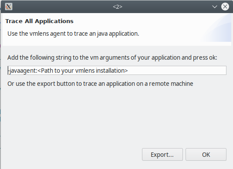Click the "<2>" window title text
This screenshot has width=233, height=169.
[118, 7]
